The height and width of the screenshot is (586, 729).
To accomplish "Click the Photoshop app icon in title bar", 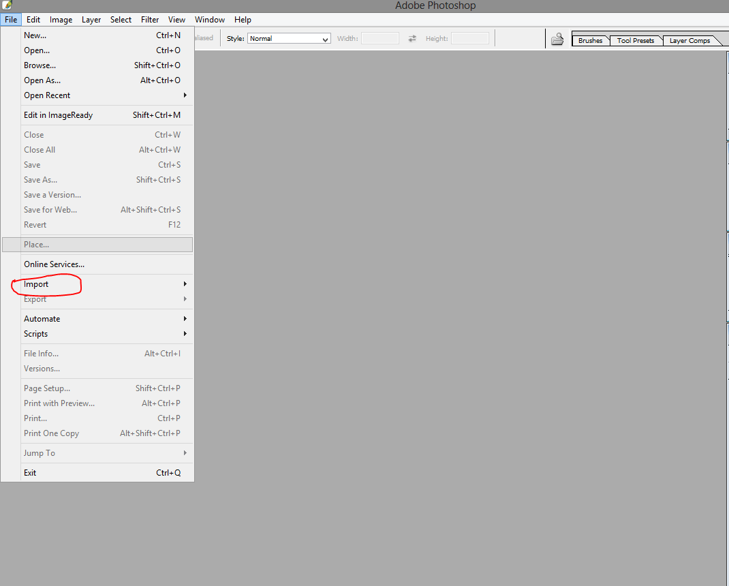I will pos(7,5).
